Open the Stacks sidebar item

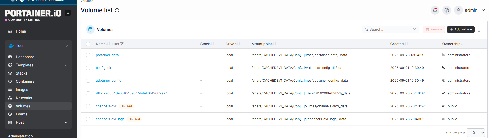coord(22,73)
